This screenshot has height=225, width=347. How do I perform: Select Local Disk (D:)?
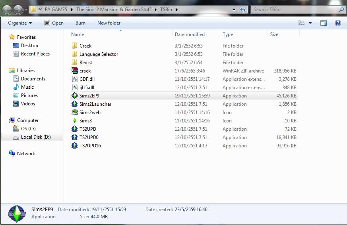click(36, 137)
